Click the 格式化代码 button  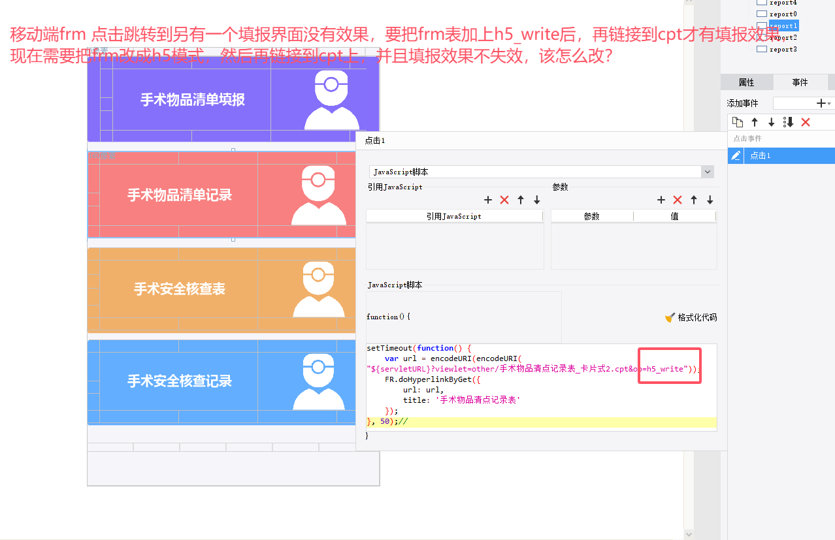691,317
